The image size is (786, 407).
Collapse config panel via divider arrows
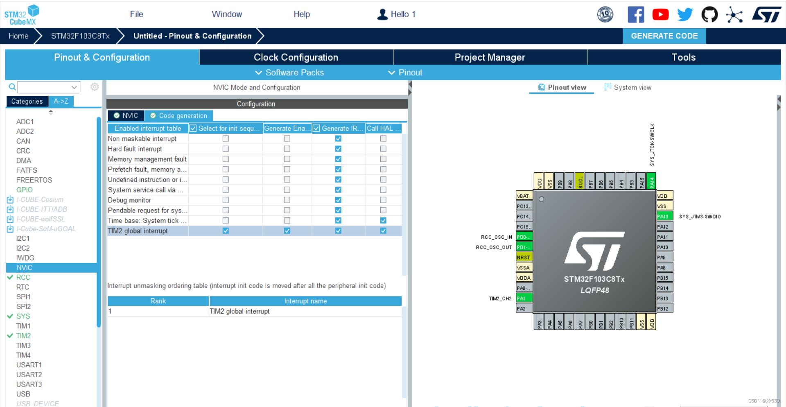(410, 88)
